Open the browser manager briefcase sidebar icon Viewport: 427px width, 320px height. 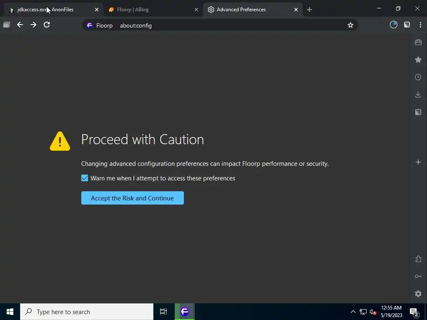tap(418, 42)
